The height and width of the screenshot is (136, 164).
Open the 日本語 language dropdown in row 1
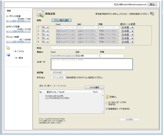point(127,28)
